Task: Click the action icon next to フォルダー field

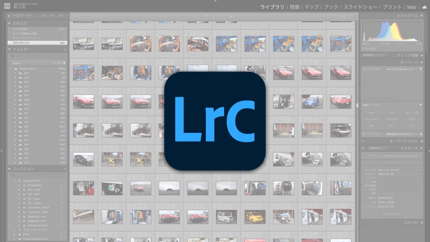Action: (420, 174)
